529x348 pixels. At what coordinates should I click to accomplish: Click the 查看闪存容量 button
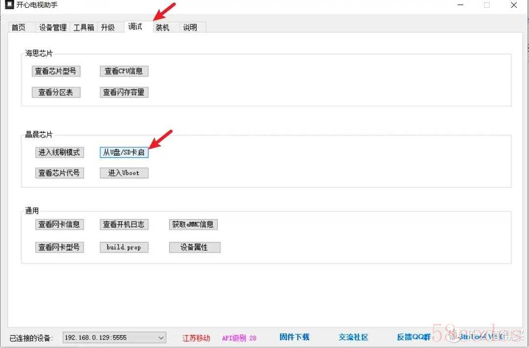(124, 92)
